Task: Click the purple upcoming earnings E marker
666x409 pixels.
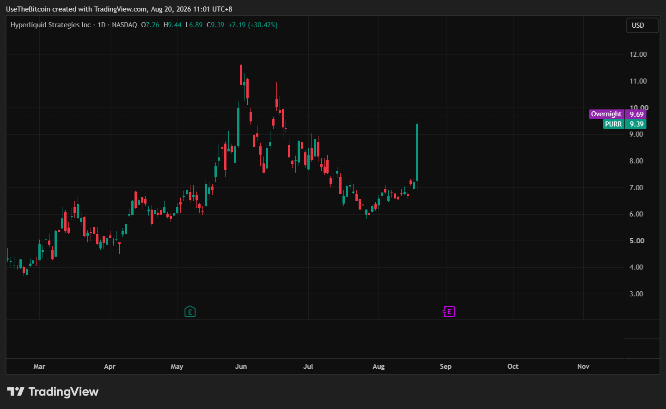Action: point(449,312)
